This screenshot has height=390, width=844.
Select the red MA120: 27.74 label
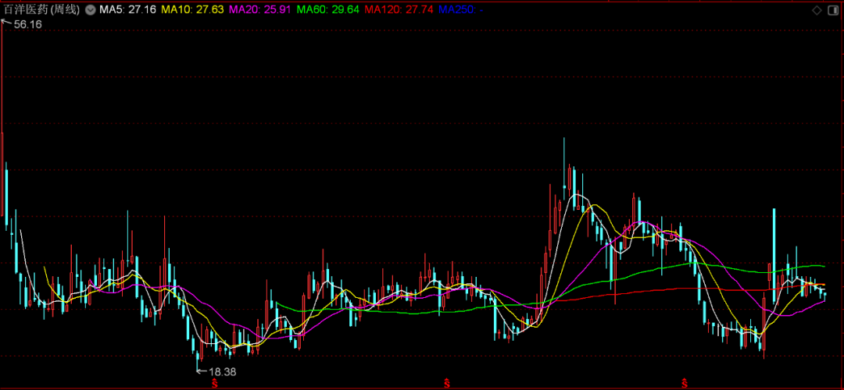point(399,9)
